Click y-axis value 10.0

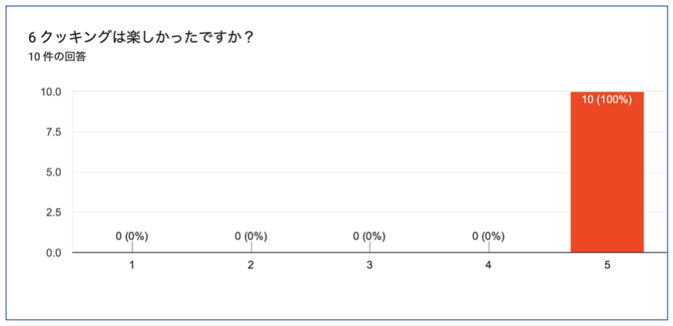coord(51,92)
